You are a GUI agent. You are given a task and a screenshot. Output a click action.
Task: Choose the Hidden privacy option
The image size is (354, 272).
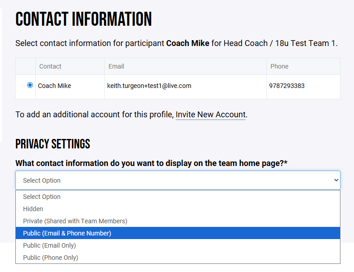[x=33, y=209]
